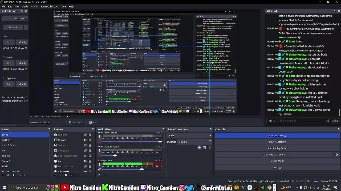This screenshot has height=191, width=341.
Task: Unlock the Display source lock
Action: pyautogui.click(x=90, y=140)
